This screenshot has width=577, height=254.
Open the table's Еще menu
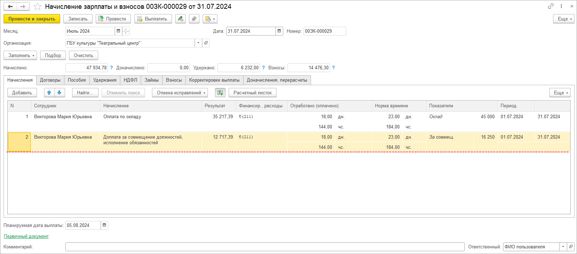560,93
